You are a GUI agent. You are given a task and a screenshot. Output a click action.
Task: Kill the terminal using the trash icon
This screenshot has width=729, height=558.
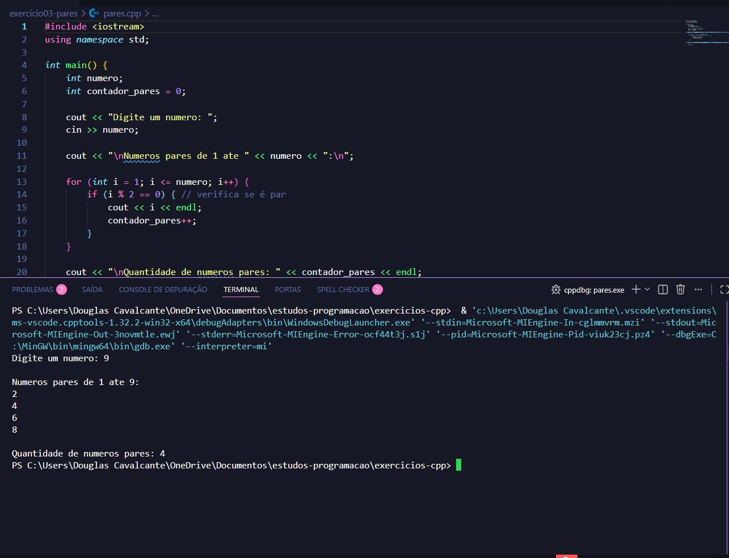point(681,289)
